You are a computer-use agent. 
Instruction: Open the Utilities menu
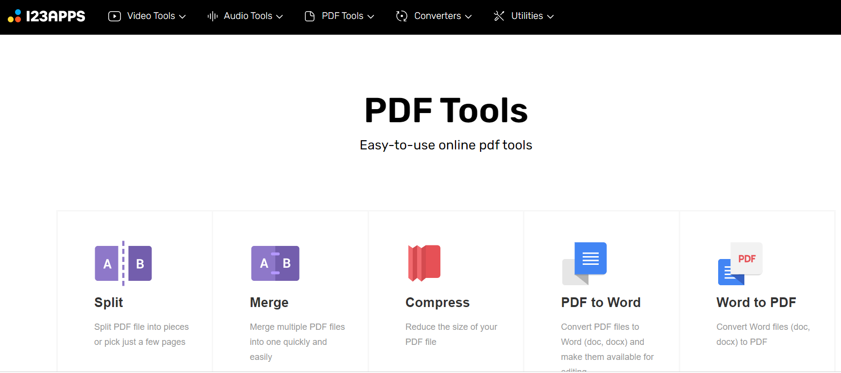(524, 16)
